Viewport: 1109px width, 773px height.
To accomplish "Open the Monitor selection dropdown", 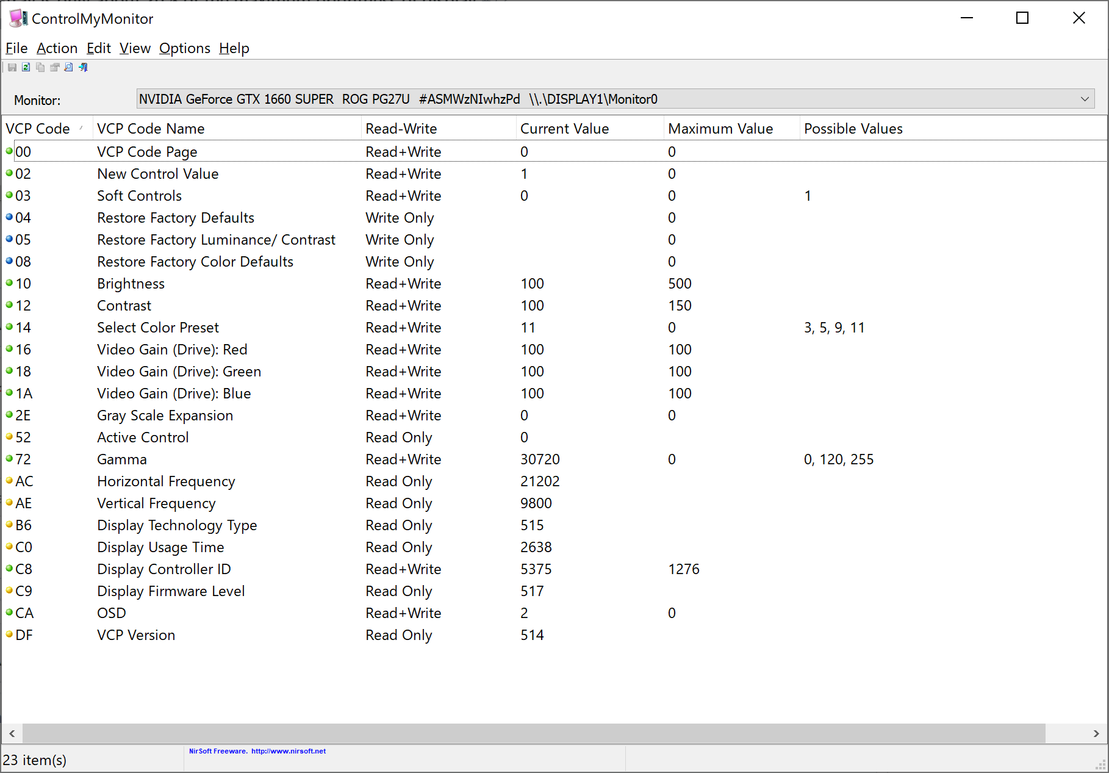I will [x=1085, y=98].
